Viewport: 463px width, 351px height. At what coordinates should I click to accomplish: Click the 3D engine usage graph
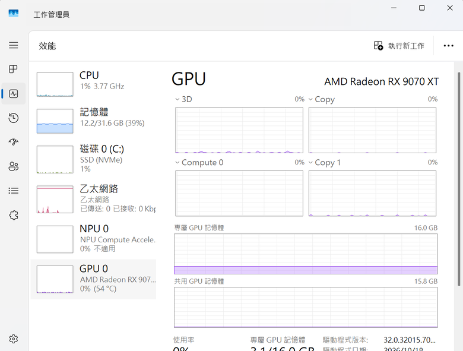coord(239,130)
